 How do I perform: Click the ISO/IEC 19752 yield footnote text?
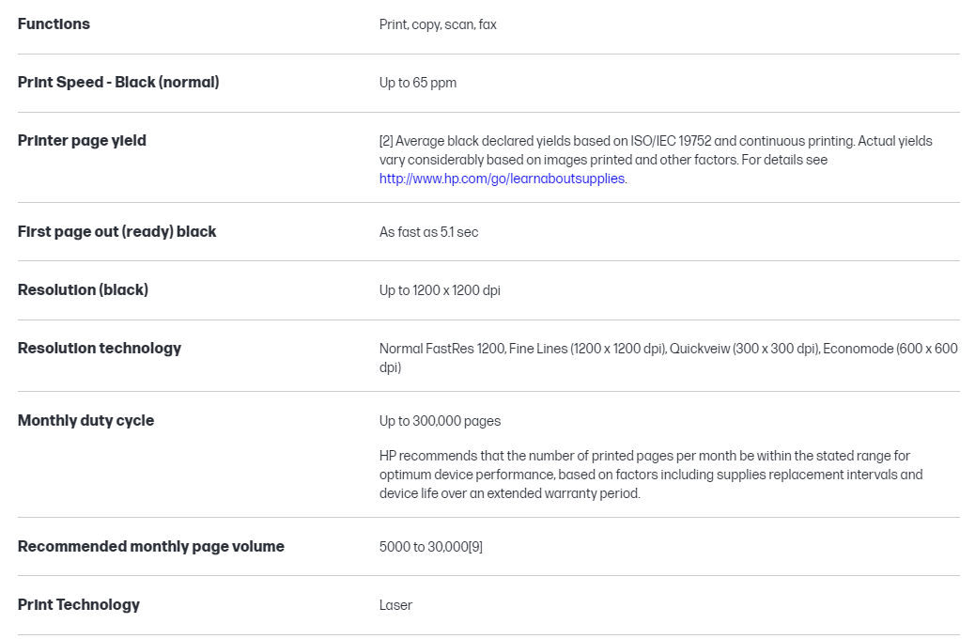click(x=655, y=150)
